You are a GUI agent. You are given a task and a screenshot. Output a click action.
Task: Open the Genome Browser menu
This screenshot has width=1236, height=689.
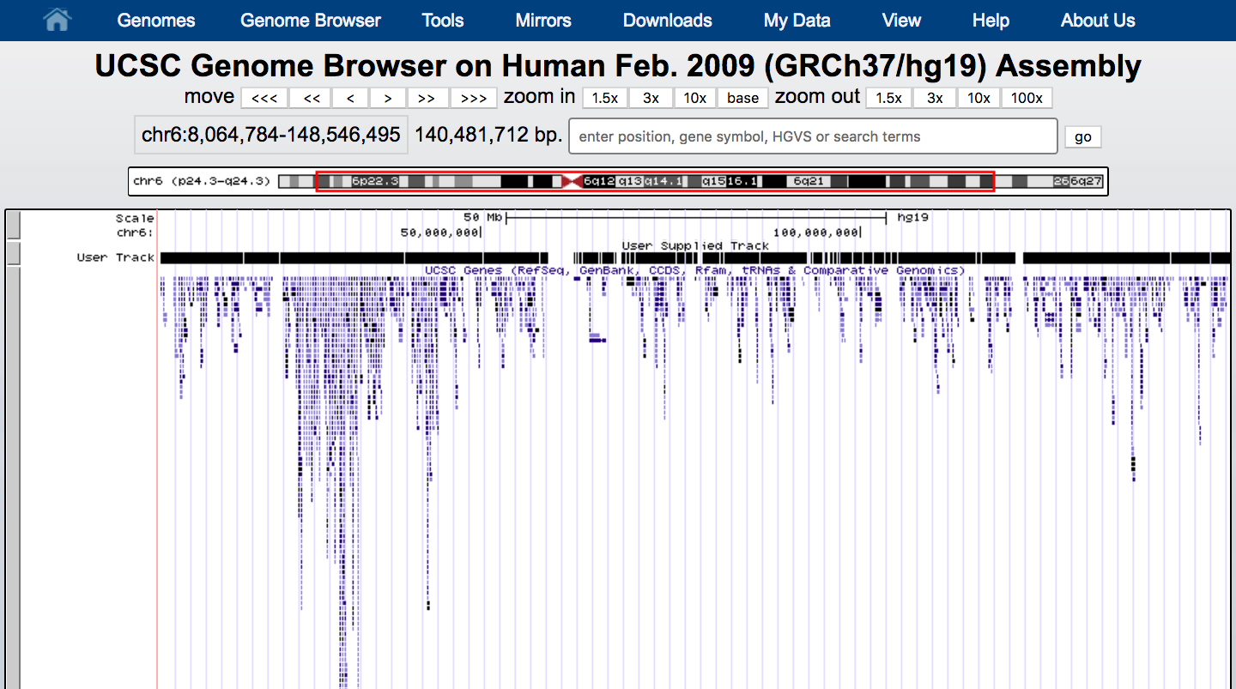pyautogui.click(x=311, y=21)
